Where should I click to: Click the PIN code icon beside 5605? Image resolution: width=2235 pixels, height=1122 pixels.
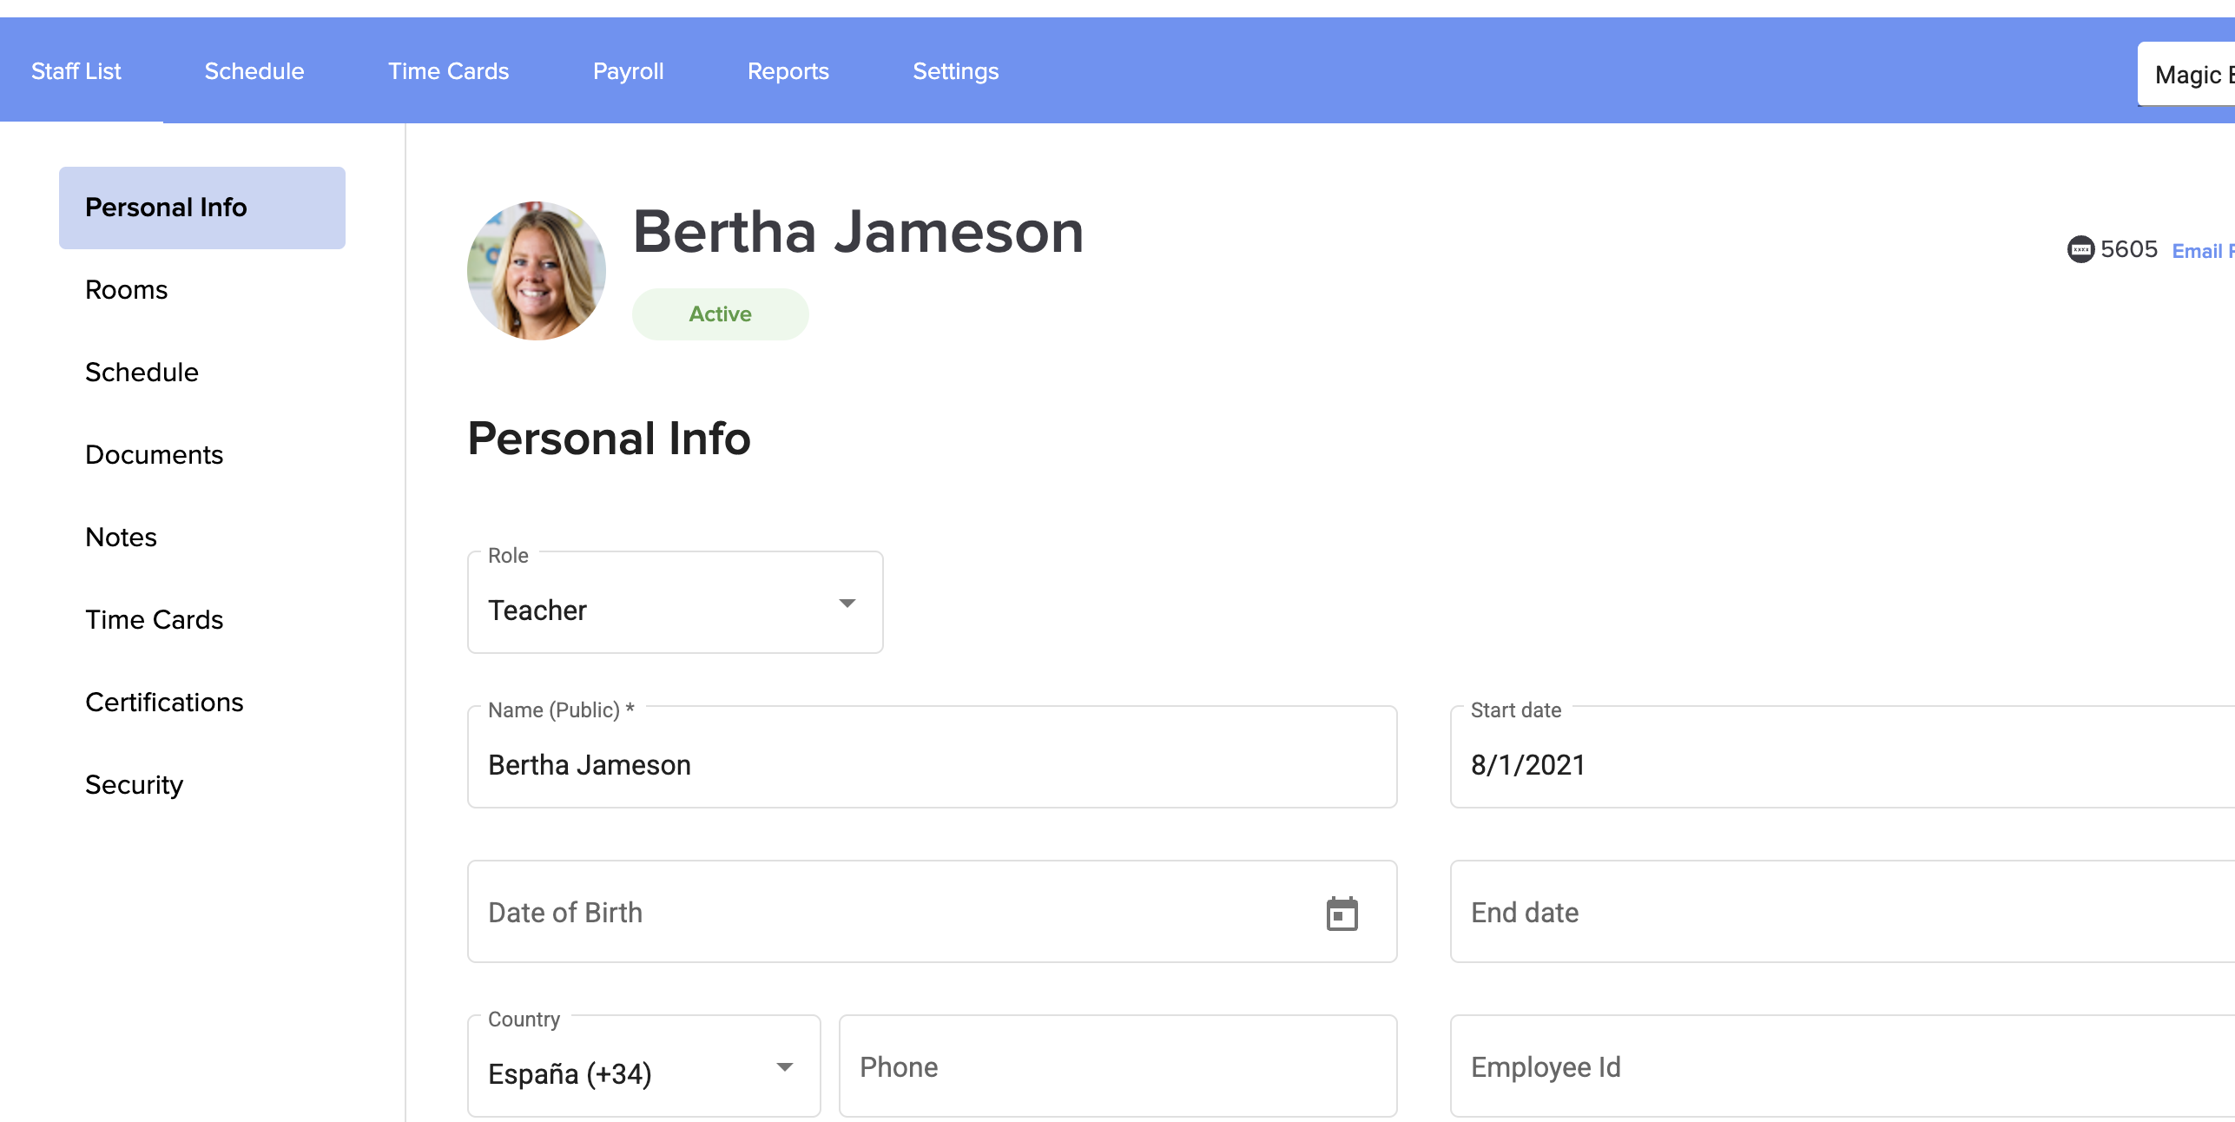click(2080, 250)
